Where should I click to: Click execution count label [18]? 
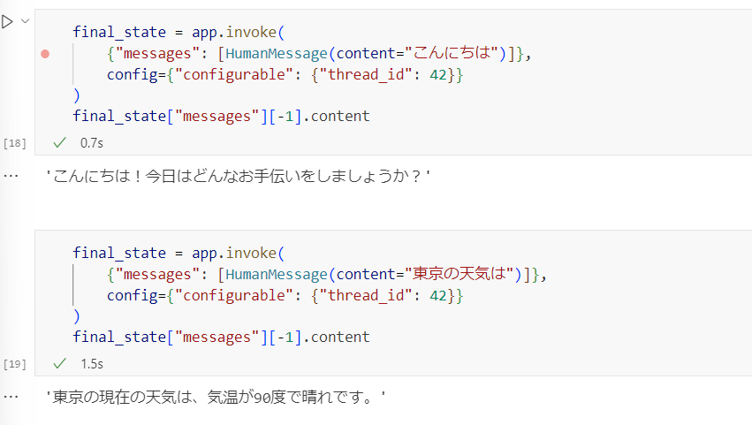pyautogui.click(x=15, y=143)
